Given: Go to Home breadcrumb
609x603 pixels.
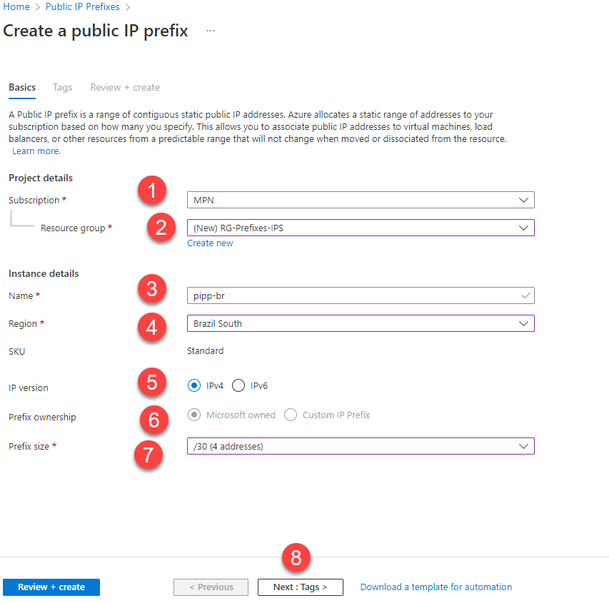Looking at the screenshot, I should click(x=16, y=6).
